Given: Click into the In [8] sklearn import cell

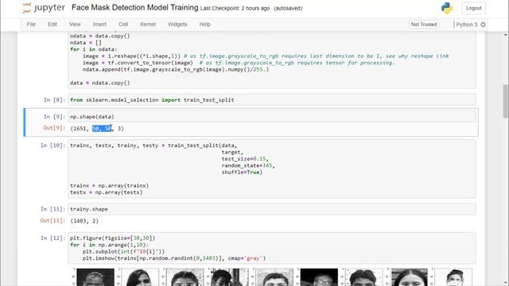Looking at the screenshot, I should 272,100.
